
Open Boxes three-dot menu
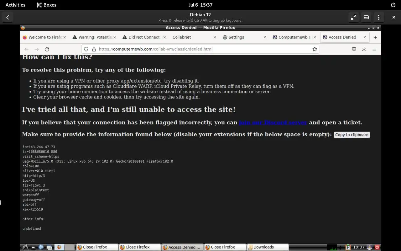(x=379, y=17)
